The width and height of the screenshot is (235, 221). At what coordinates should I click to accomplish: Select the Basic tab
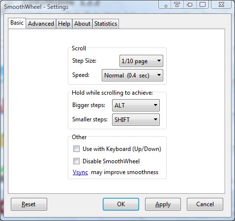17,23
